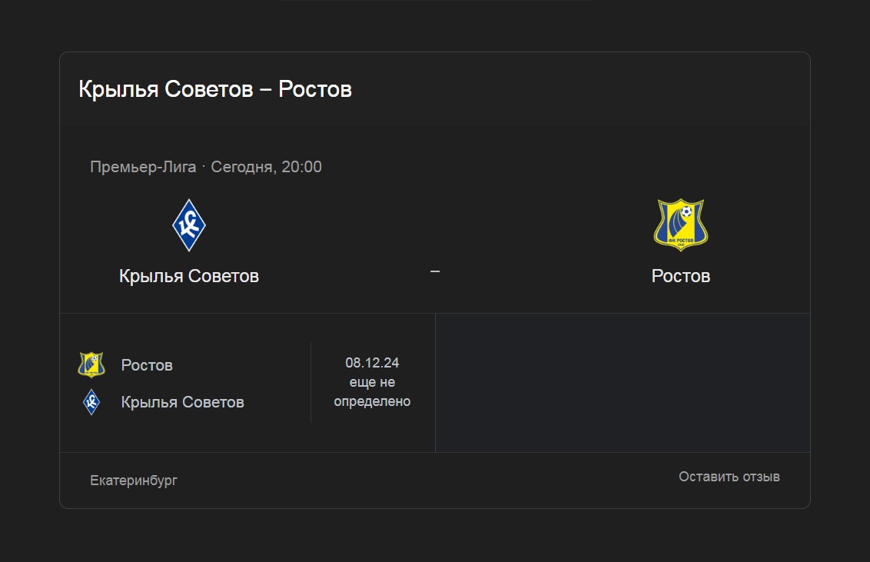Click the small Rostov crest in match list
The image size is (870, 562).
click(x=91, y=365)
